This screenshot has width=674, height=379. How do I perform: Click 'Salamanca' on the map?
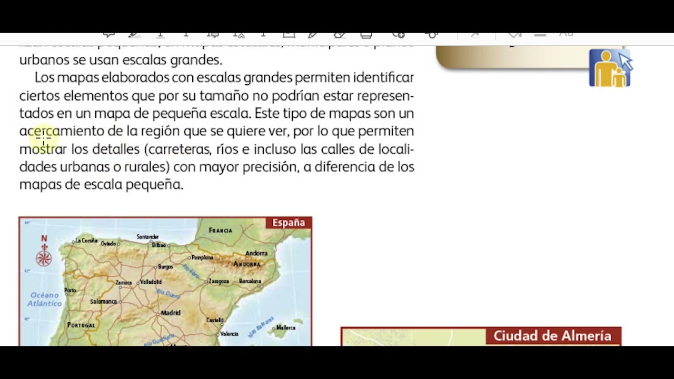(x=103, y=302)
